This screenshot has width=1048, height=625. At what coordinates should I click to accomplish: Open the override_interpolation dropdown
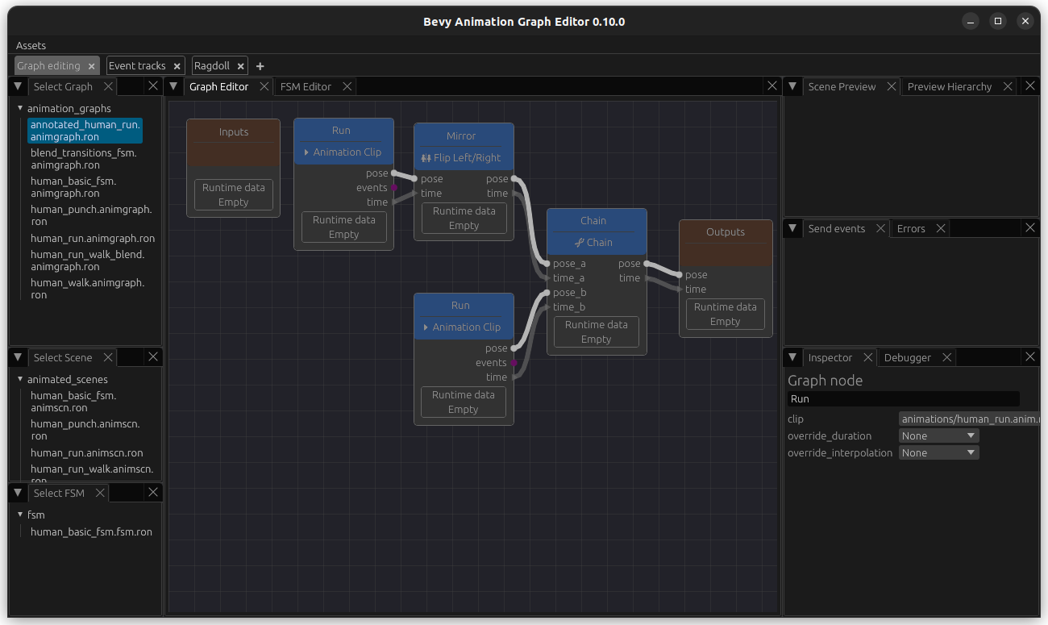point(938,452)
